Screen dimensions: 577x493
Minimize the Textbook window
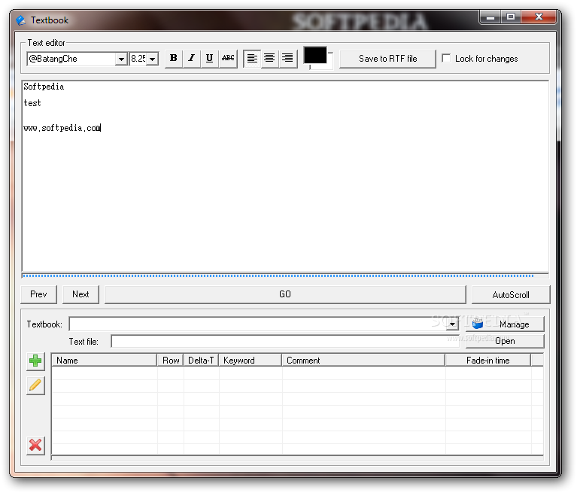point(490,17)
